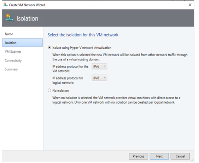The height and width of the screenshot is (163, 199).
Task: Click the wizard icon in the title bar
Action: [x=5, y=5]
